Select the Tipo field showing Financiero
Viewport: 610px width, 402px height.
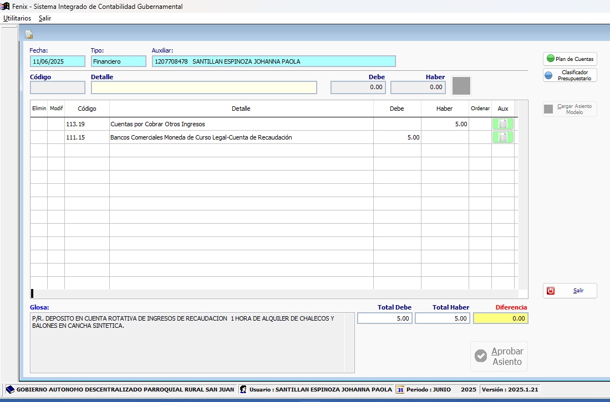(x=118, y=61)
